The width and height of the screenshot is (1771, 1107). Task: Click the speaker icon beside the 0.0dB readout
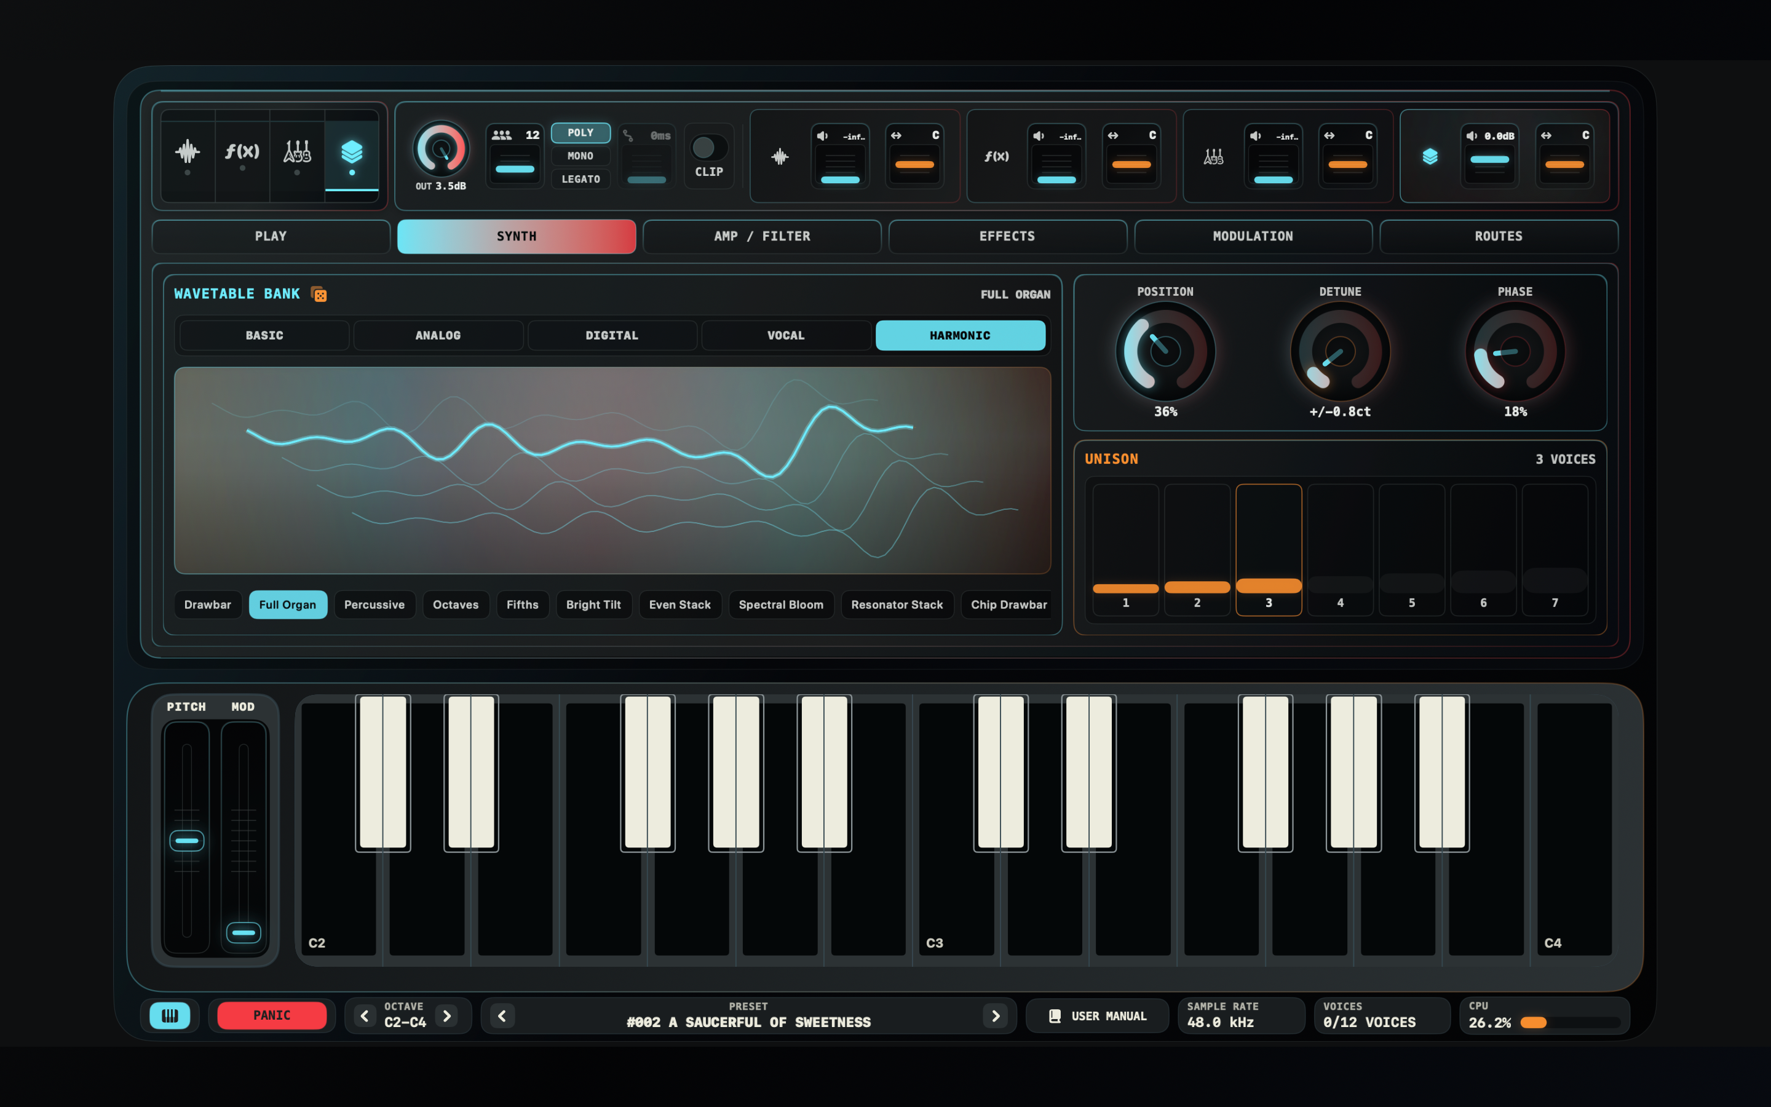coord(1472,136)
